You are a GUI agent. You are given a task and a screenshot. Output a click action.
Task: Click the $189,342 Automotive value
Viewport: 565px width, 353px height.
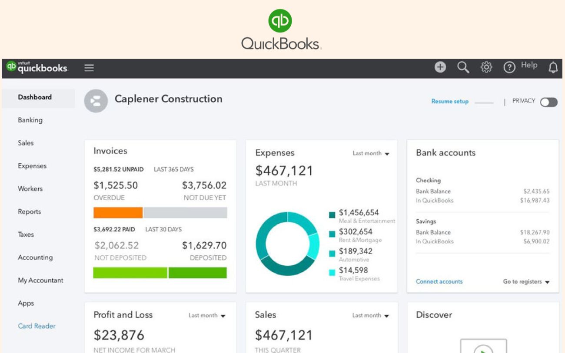356,251
